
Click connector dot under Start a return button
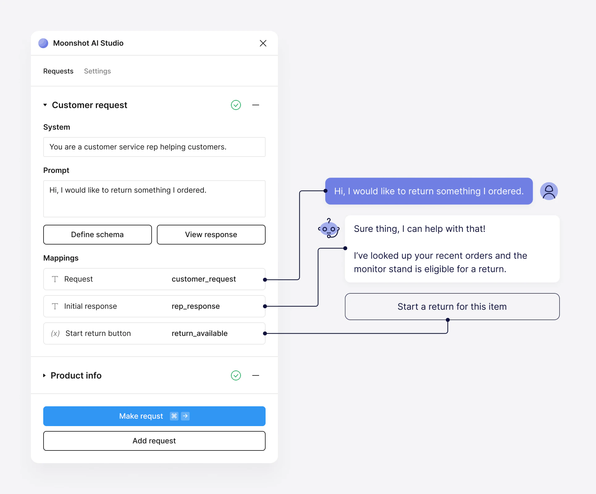click(448, 320)
